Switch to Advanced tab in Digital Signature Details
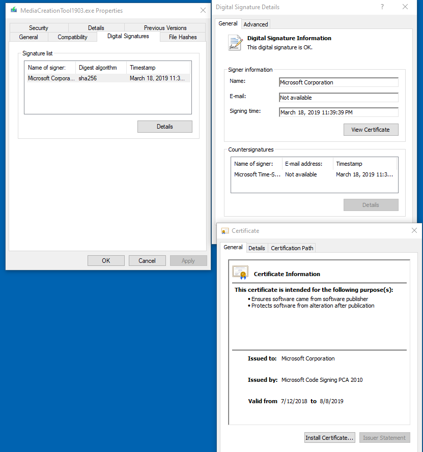This screenshot has height=452, width=423. coord(256,24)
